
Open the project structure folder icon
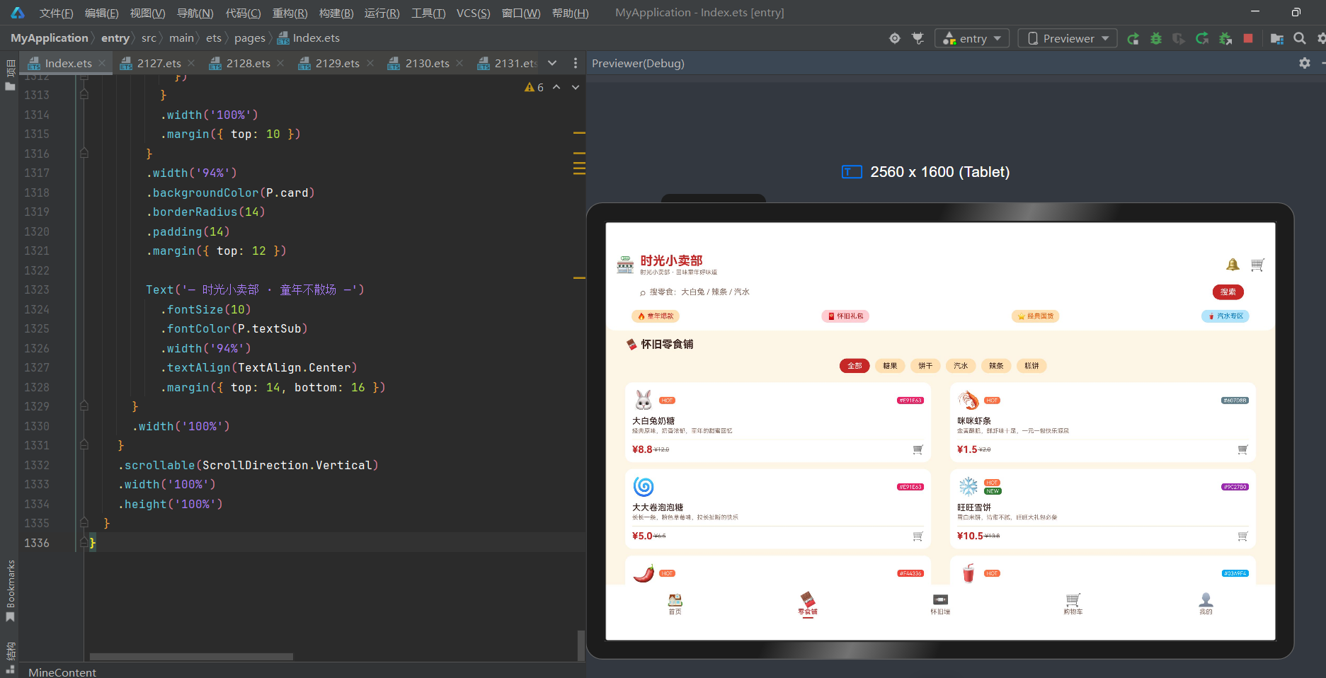pos(1277,38)
